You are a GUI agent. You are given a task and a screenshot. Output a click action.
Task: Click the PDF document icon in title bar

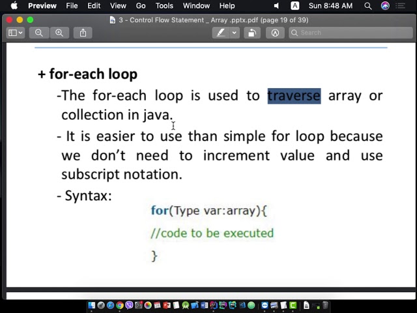(x=113, y=20)
